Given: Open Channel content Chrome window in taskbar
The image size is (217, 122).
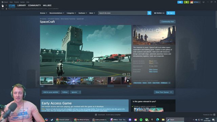Looking at the screenshot, I should click(x=64, y=120).
